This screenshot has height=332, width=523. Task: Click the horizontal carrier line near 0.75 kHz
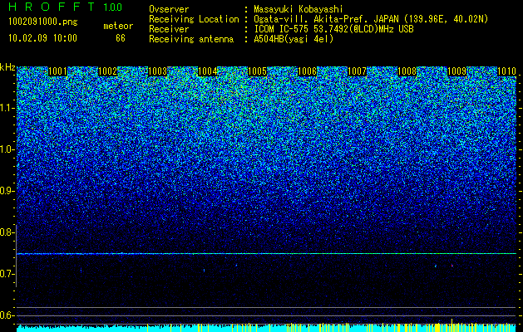click(x=267, y=254)
